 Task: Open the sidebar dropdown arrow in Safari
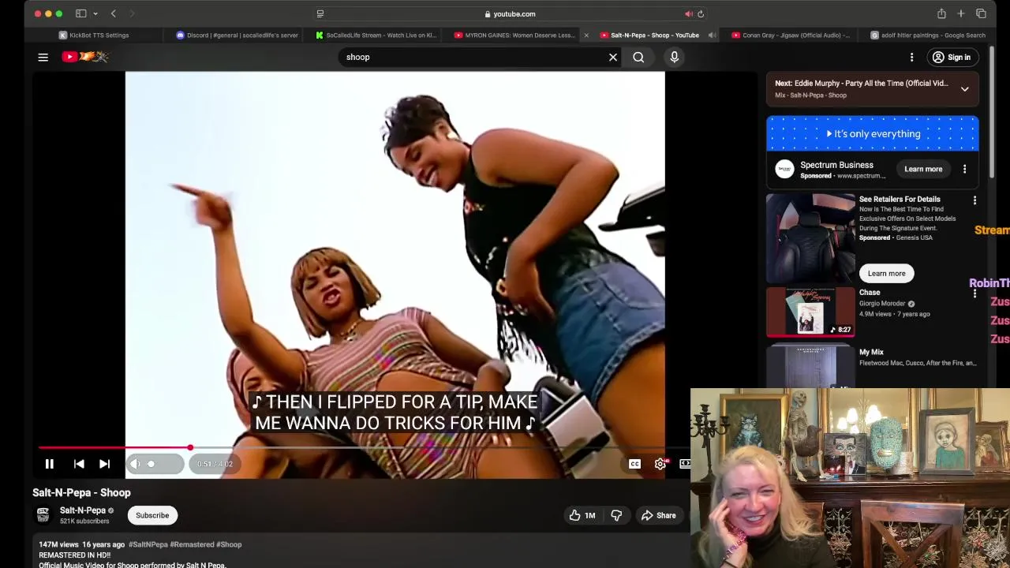click(x=95, y=13)
